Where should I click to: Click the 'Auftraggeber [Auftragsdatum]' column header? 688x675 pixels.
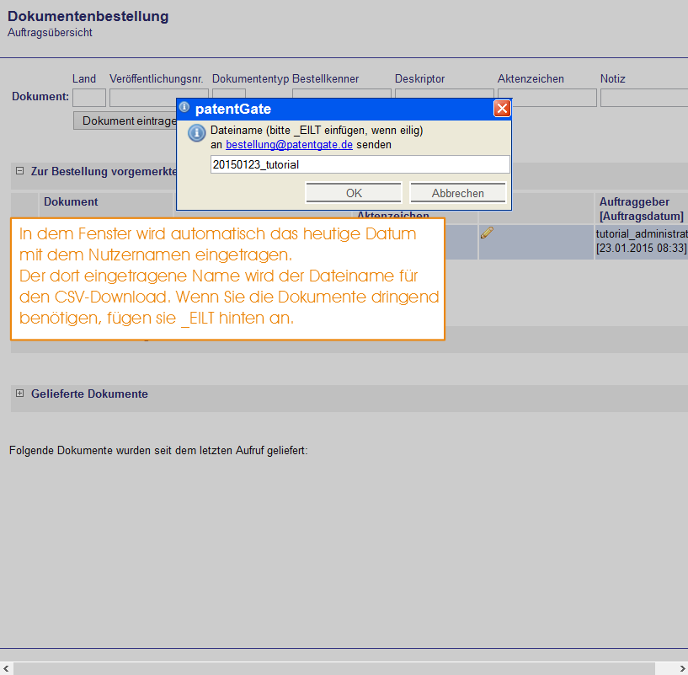641,209
